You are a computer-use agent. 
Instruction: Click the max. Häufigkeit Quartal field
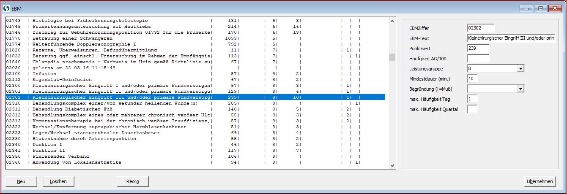pyautogui.click(x=472, y=109)
